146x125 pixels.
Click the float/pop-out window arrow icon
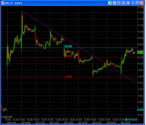pyautogui.click(x=124, y=3)
